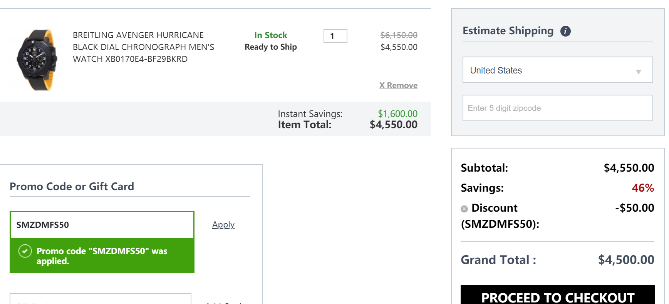Viewport: 669px width, 304px height.
Task: Click the quantity box showing 1
Action: 335,36
